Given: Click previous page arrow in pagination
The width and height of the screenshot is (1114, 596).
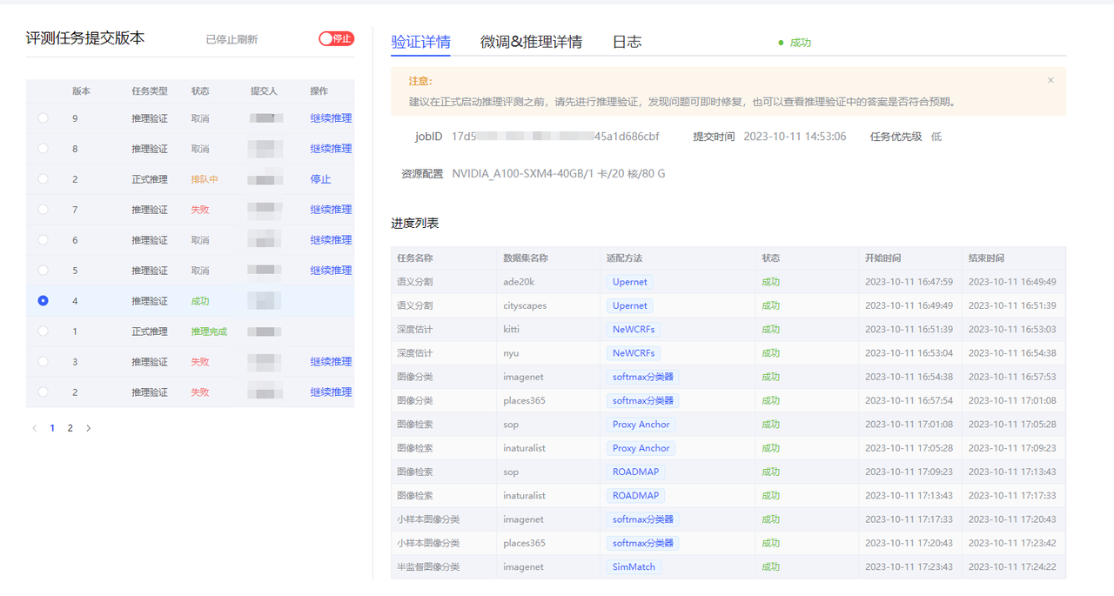Looking at the screenshot, I should [35, 428].
